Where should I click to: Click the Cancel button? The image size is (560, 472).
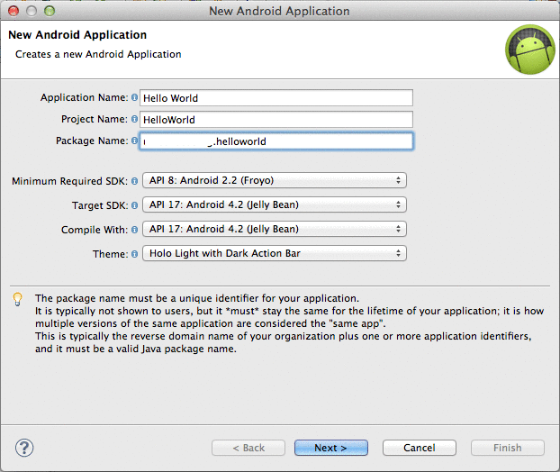tap(420, 448)
